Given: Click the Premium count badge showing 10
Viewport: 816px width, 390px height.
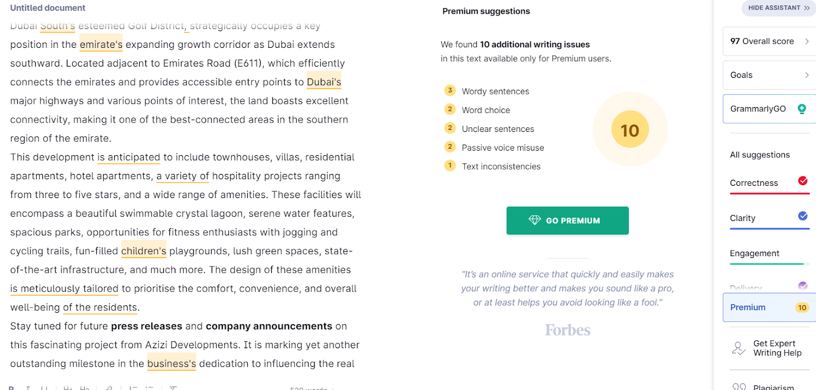Looking at the screenshot, I should (x=802, y=308).
